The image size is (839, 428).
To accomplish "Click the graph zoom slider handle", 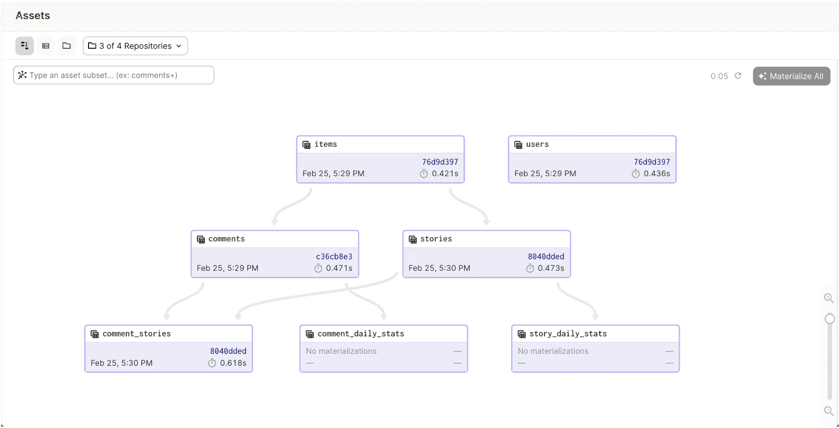I will coord(830,319).
